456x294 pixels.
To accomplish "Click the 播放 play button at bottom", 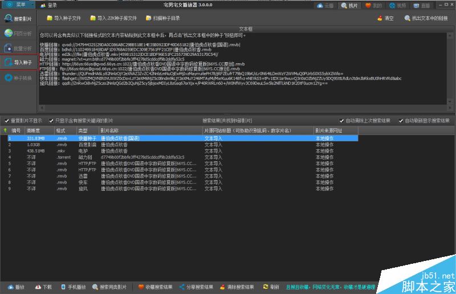I will click(16, 287).
